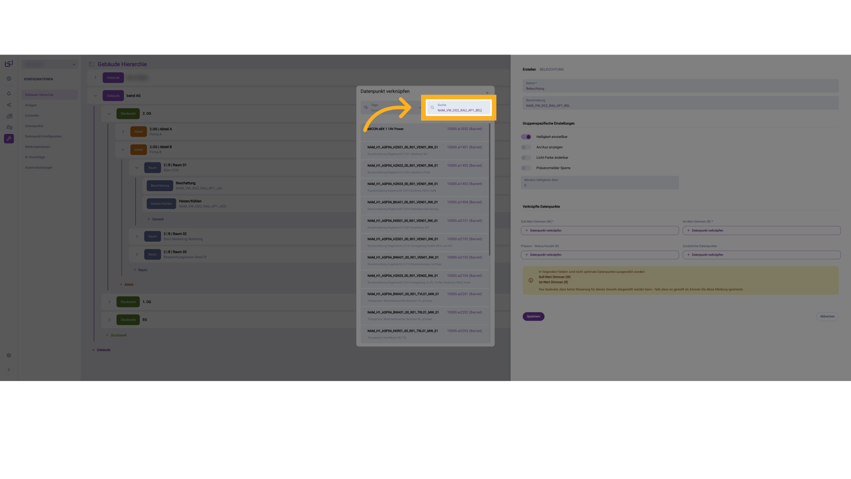Click the Abbrechen button
851x479 pixels.
(x=827, y=316)
